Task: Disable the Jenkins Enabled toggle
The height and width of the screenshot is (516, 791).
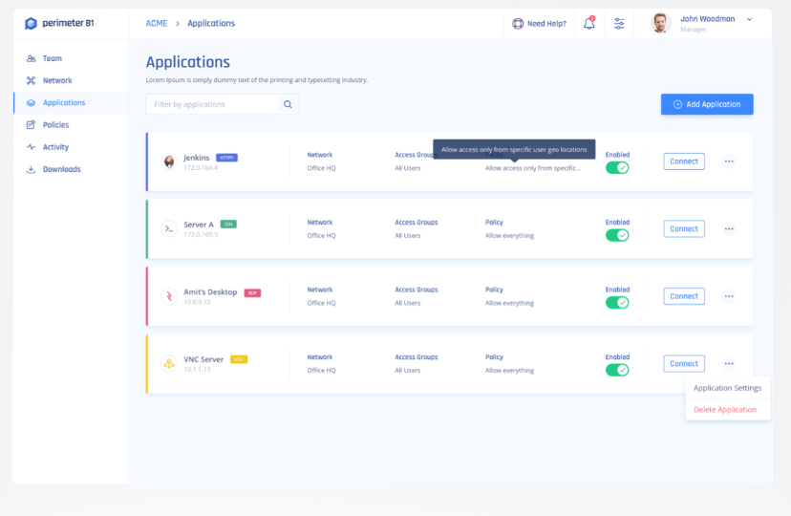Action: [x=617, y=168]
